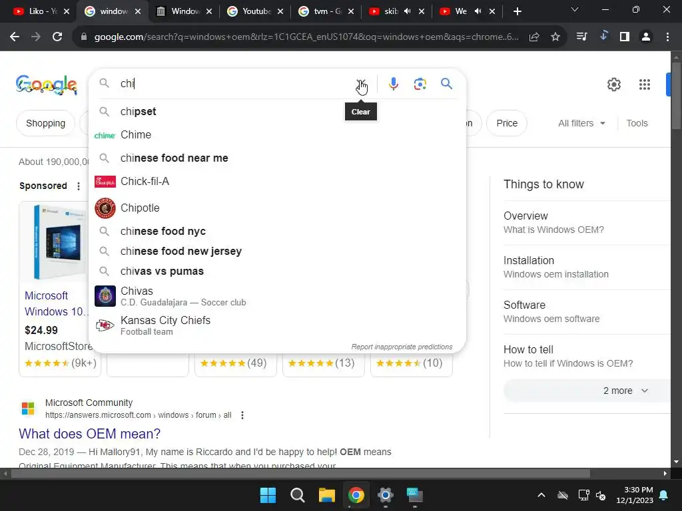Open Chrome's three-dot menu
Viewport: 682px width, 511px height.
667,37
